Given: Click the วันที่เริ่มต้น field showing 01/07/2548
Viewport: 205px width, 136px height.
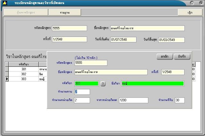Looking at the screenshot, I should [123, 39].
